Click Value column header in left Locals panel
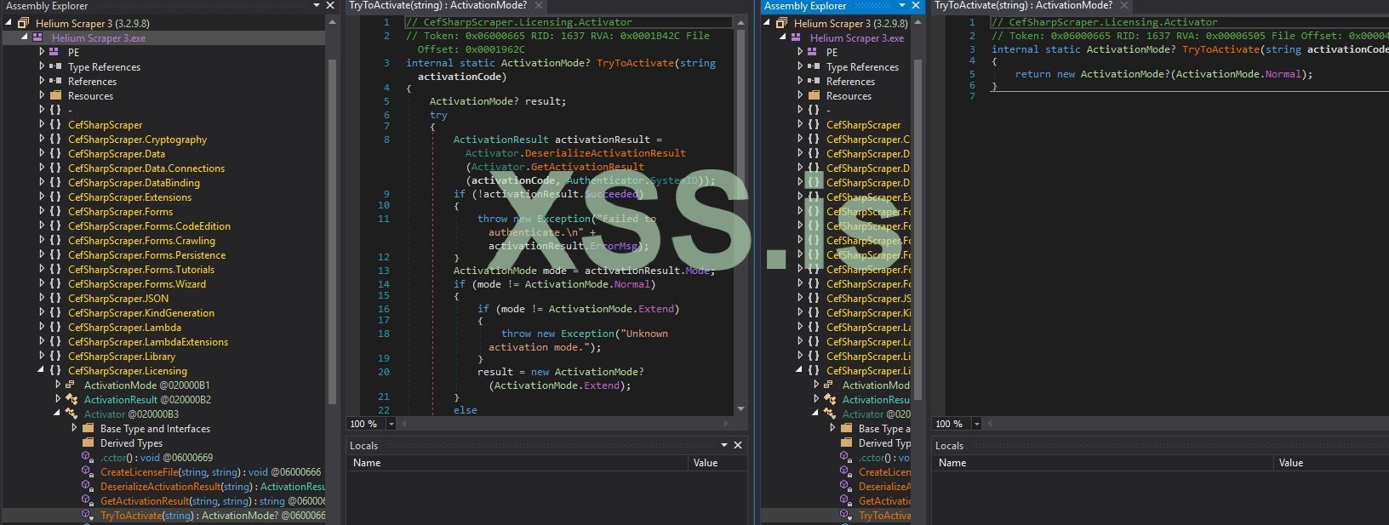Image resolution: width=1389 pixels, height=525 pixels. 717,463
